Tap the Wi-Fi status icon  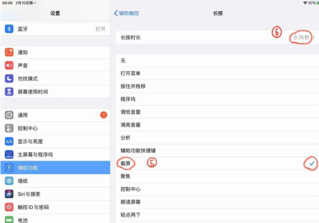(305, 3)
